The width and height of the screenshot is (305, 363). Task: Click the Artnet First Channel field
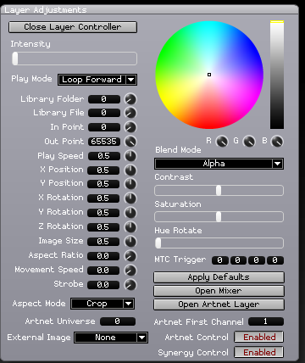266,321
